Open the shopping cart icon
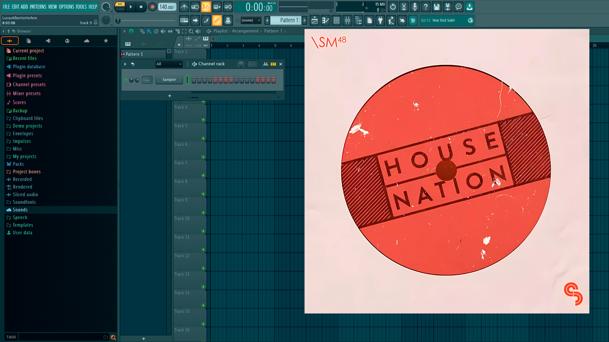The image size is (609, 342). coord(413,20)
